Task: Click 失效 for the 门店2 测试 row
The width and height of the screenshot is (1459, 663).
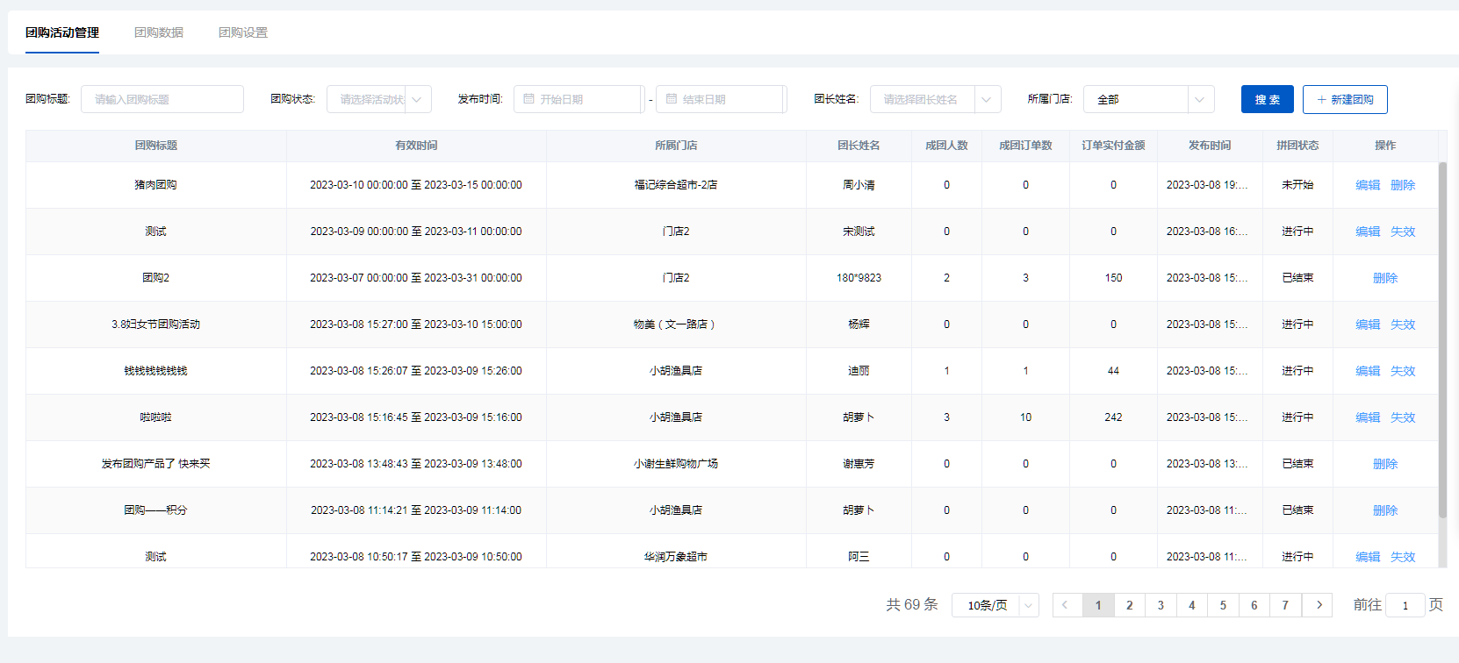Action: click(x=1403, y=232)
